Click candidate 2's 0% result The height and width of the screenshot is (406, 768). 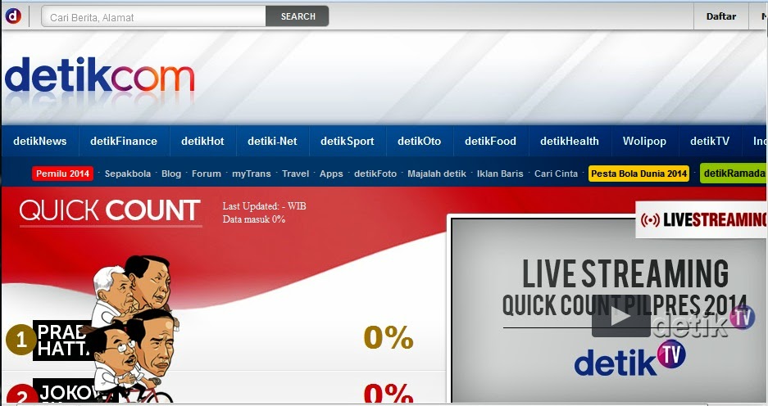389,394
